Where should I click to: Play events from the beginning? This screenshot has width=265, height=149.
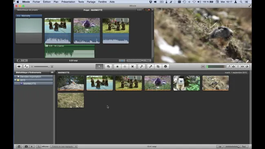[x=32, y=147]
